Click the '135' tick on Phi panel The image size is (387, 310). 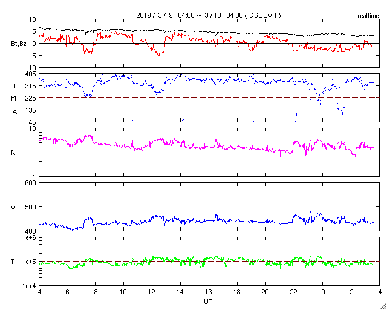(x=31, y=110)
